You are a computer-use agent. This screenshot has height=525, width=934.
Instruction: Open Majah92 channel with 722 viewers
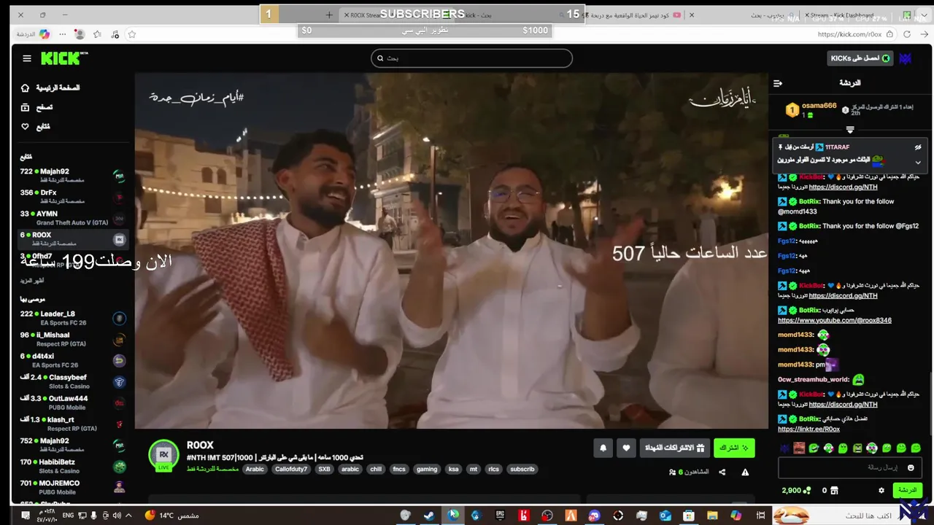click(73, 176)
